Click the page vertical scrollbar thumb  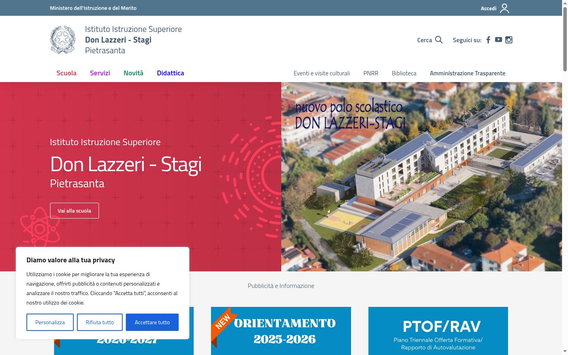tap(565, 39)
